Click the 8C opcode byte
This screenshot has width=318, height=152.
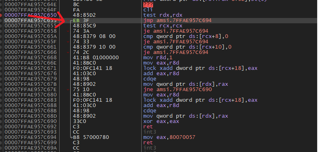click(x=76, y=4)
